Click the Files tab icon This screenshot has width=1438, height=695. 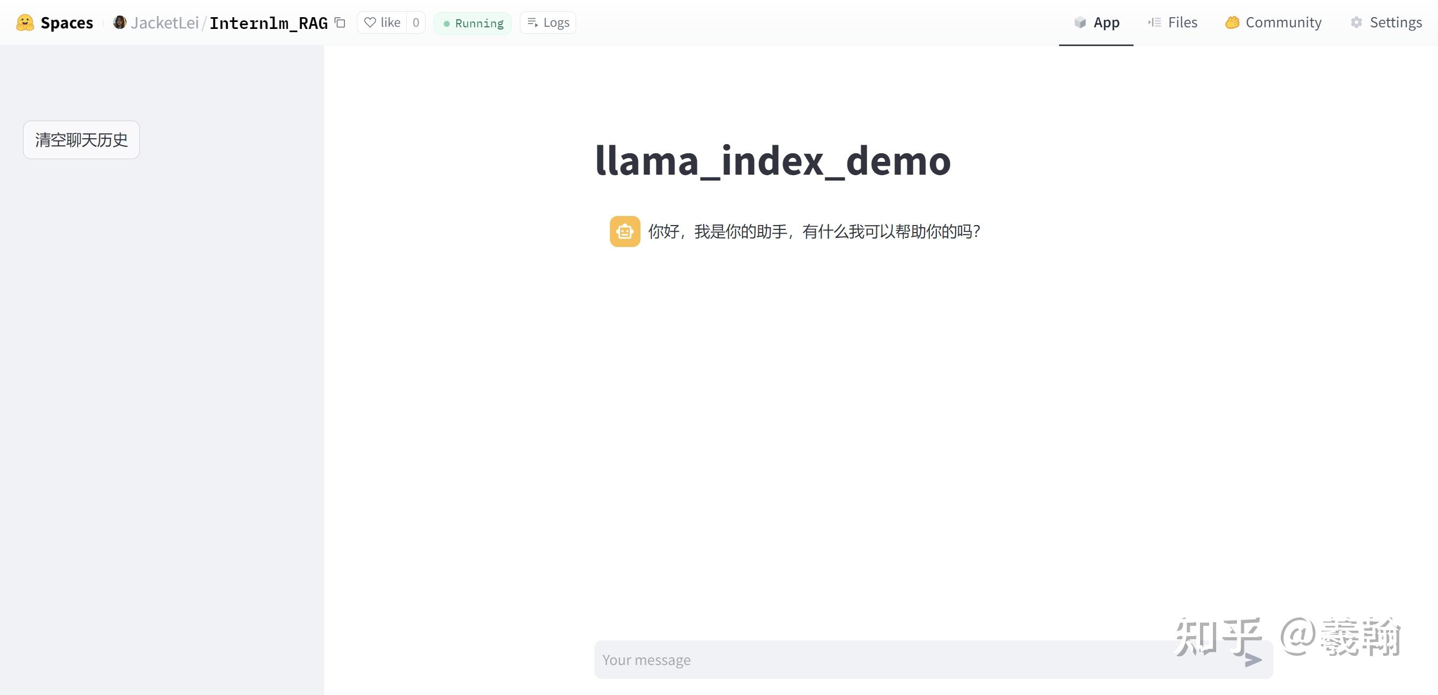(x=1154, y=23)
